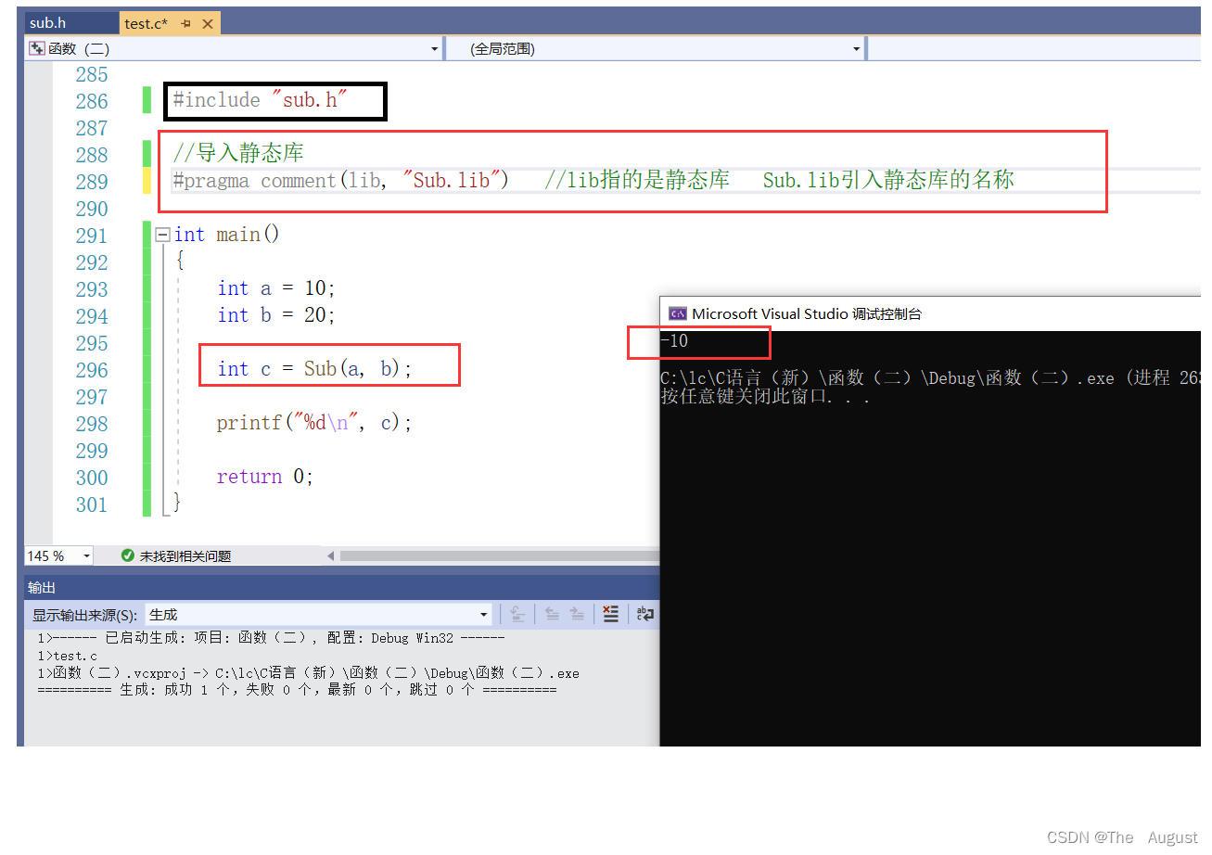Click the .vcxproj output path line
The width and height of the screenshot is (1212, 855).
tap(308, 673)
